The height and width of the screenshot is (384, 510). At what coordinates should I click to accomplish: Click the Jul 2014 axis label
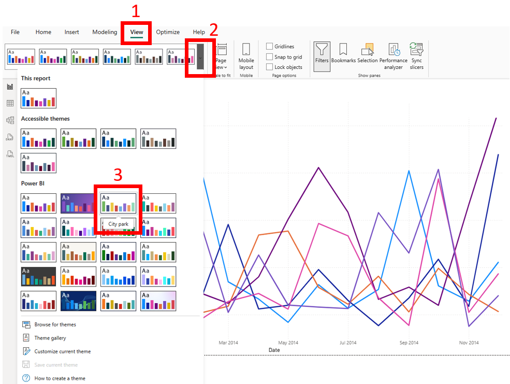[348, 343]
